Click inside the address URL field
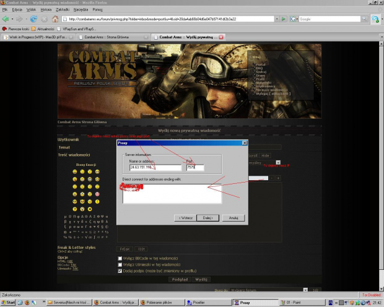 point(168,19)
